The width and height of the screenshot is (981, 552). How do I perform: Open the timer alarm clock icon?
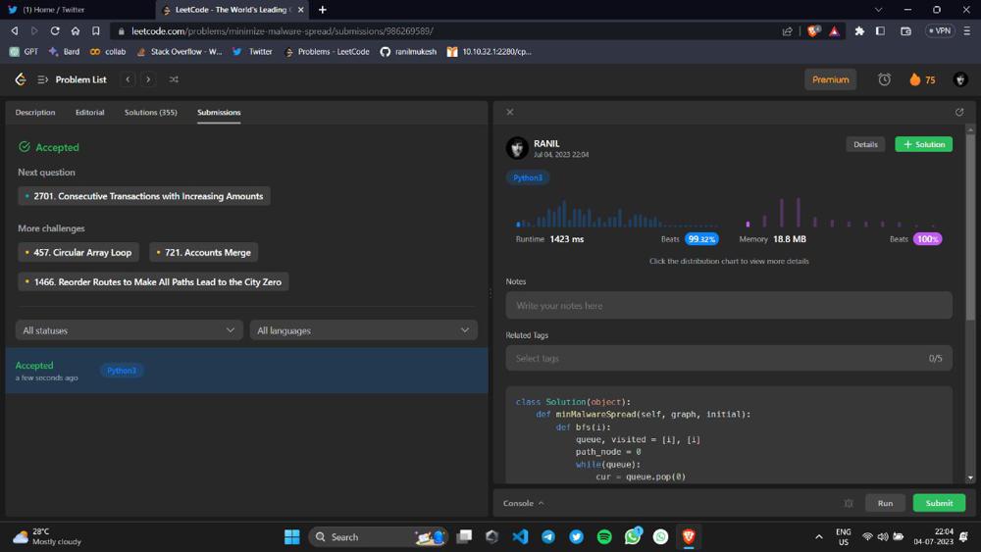pyautogui.click(x=884, y=79)
